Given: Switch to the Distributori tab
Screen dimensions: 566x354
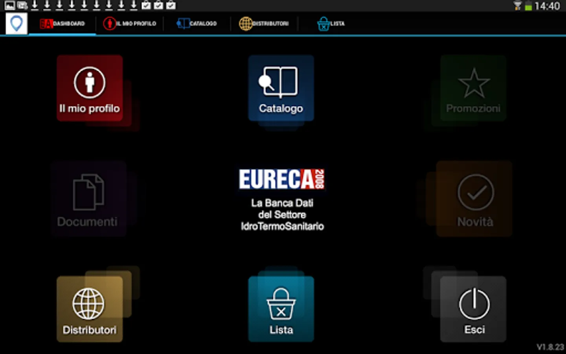Looking at the screenshot, I should [264, 24].
